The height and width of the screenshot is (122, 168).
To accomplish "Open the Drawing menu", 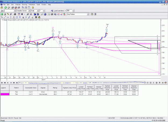I will pos(24,5).
